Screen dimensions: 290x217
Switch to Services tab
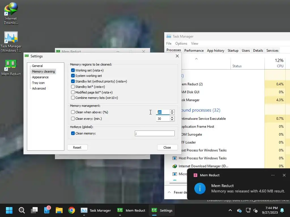pyautogui.click(x=272, y=50)
